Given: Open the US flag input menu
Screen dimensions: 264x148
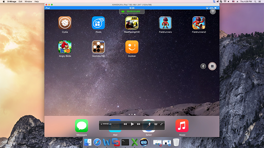Looking at the screenshot, I should point(233,2).
